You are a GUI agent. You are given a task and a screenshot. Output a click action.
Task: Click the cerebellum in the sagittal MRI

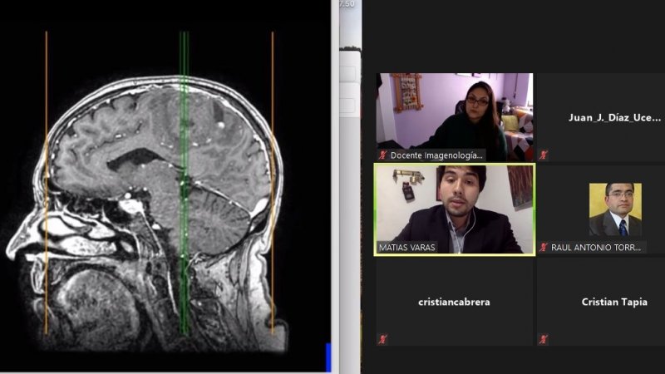click(220, 218)
